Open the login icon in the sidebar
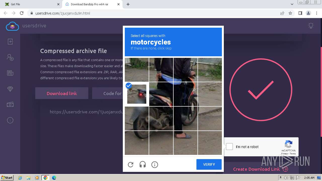Viewport: 322px width, 181px height. coord(10,41)
